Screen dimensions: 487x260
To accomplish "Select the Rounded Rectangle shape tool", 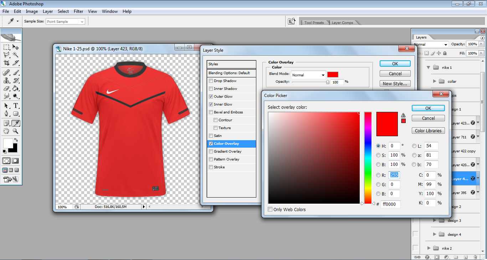I will pos(16,113).
